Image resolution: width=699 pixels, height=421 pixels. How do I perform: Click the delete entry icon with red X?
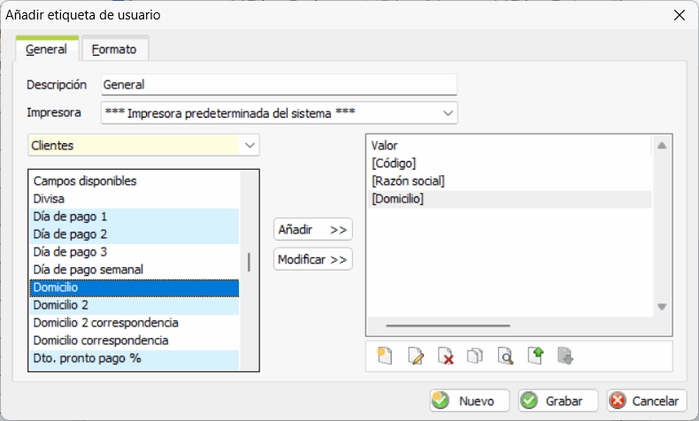446,356
